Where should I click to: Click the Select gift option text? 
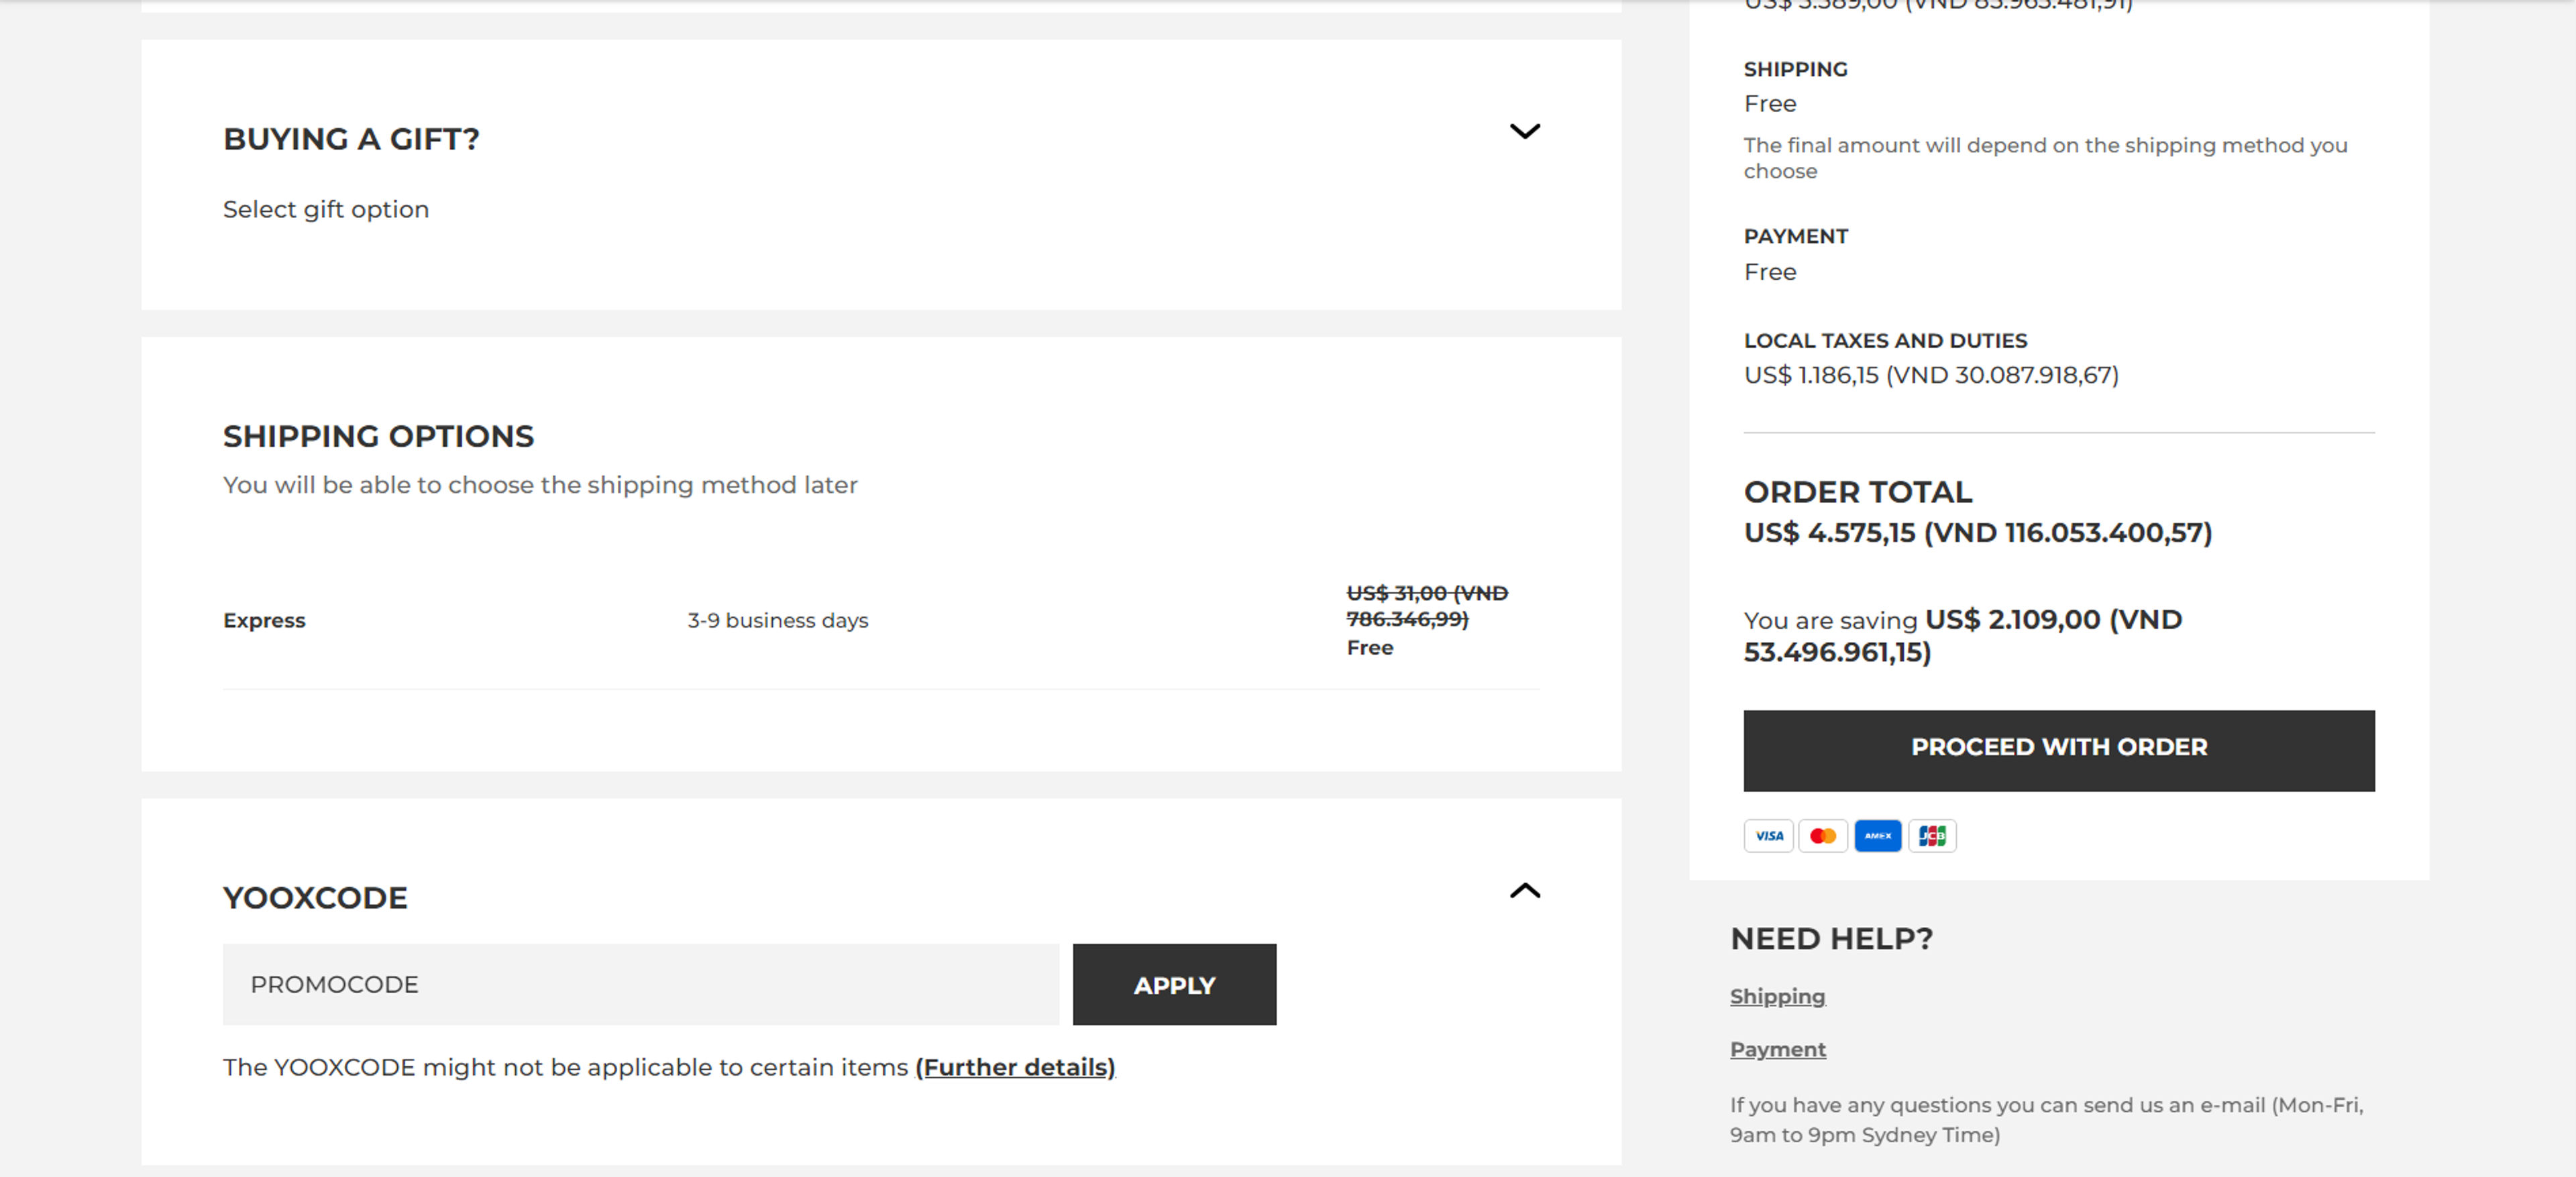pos(326,209)
